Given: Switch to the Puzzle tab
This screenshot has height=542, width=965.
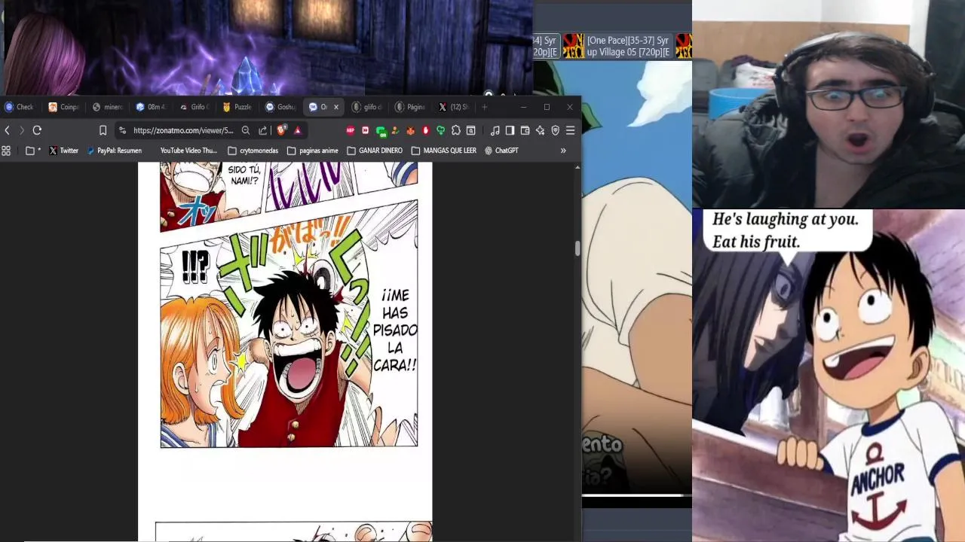Looking at the screenshot, I should point(237,107).
